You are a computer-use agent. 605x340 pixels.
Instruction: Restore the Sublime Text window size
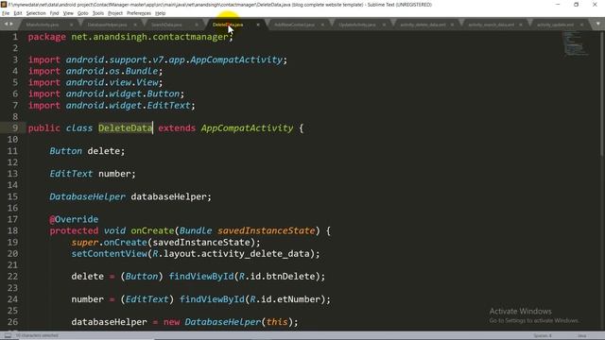point(576,5)
